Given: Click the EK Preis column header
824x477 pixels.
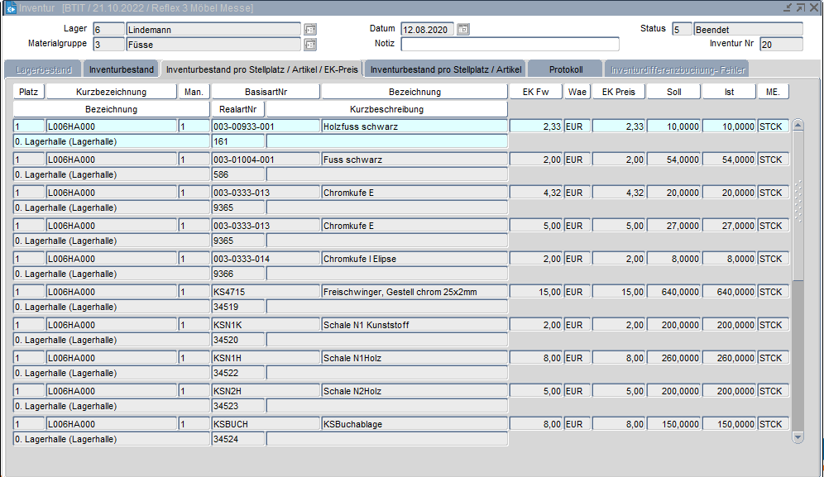Looking at the screenshot, I should [618, 92].
